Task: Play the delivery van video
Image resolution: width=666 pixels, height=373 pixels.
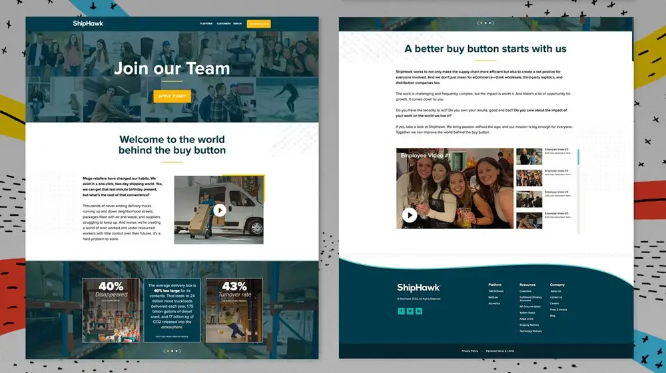Action: pyautogui.click(x=219, y=210)
